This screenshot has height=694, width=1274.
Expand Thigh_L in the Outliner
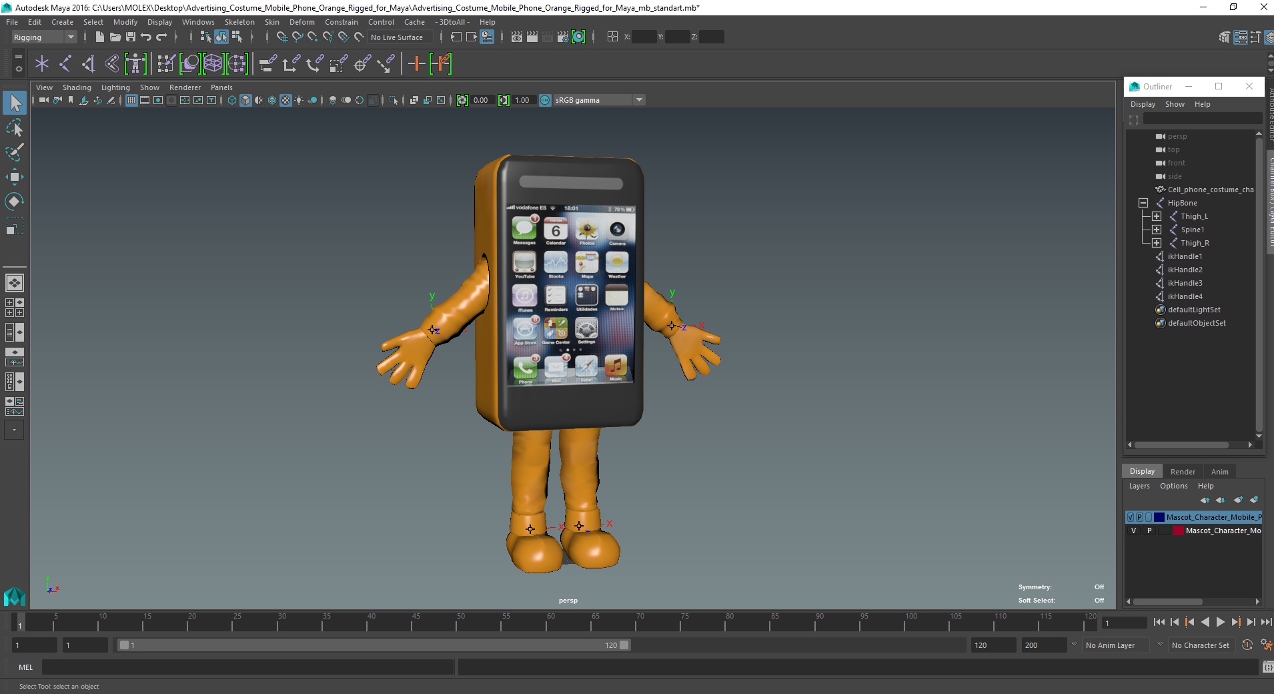click(1157, 216)
